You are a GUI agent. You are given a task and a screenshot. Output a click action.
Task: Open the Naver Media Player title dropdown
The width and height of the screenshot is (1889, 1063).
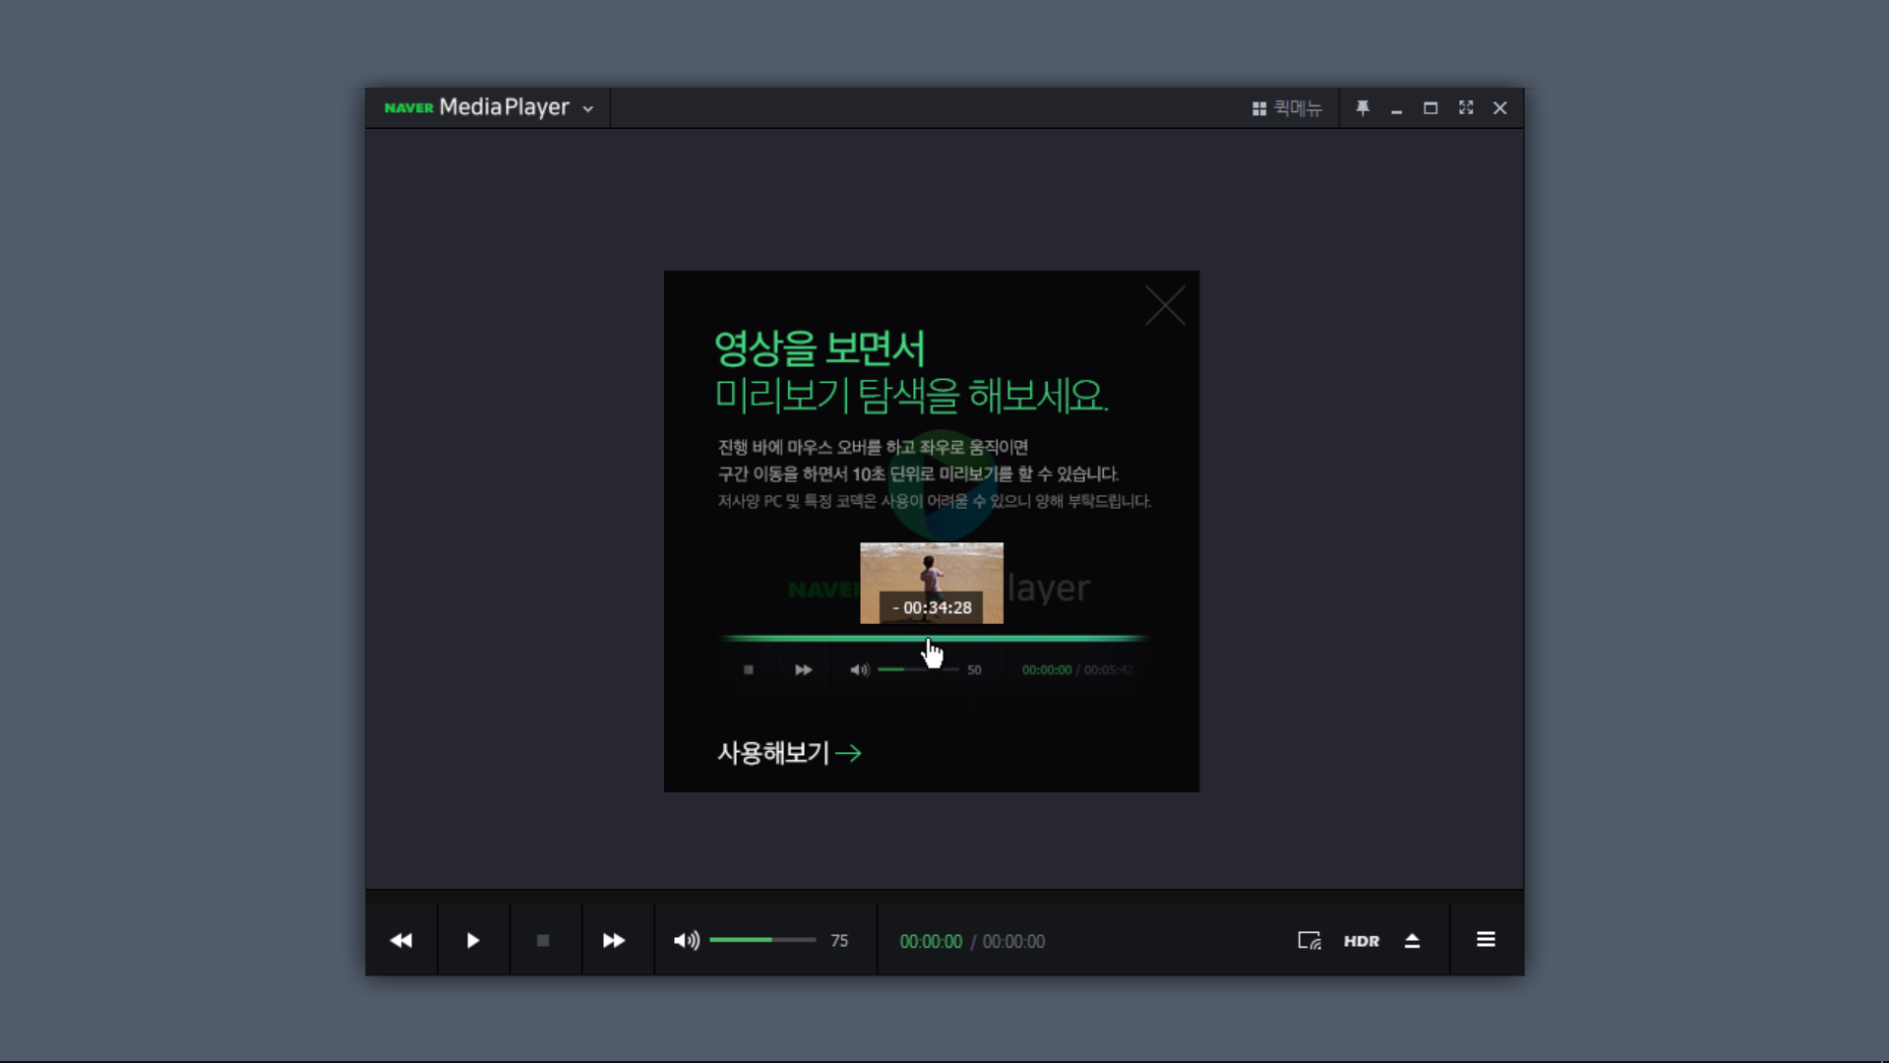click(x=489, y=107)
